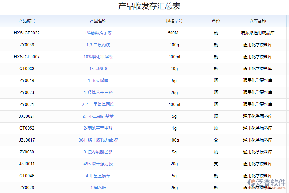
Task: Open the 18-冠醚-6 product link
Action: tap(99, 69)
